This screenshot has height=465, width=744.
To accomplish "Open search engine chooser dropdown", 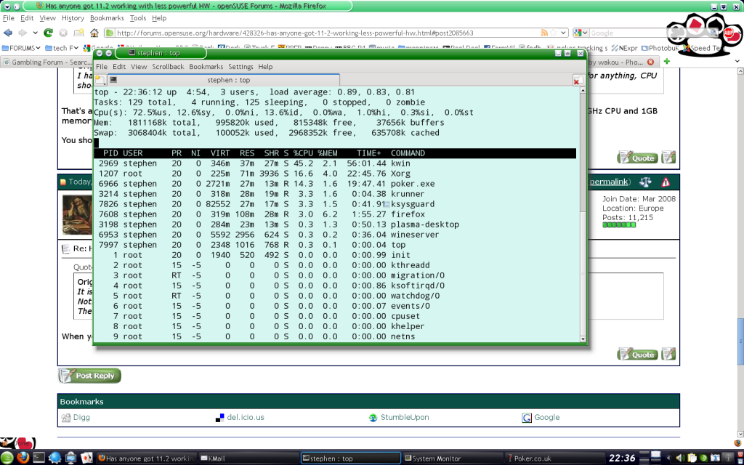I will click(x=581, y=33).
